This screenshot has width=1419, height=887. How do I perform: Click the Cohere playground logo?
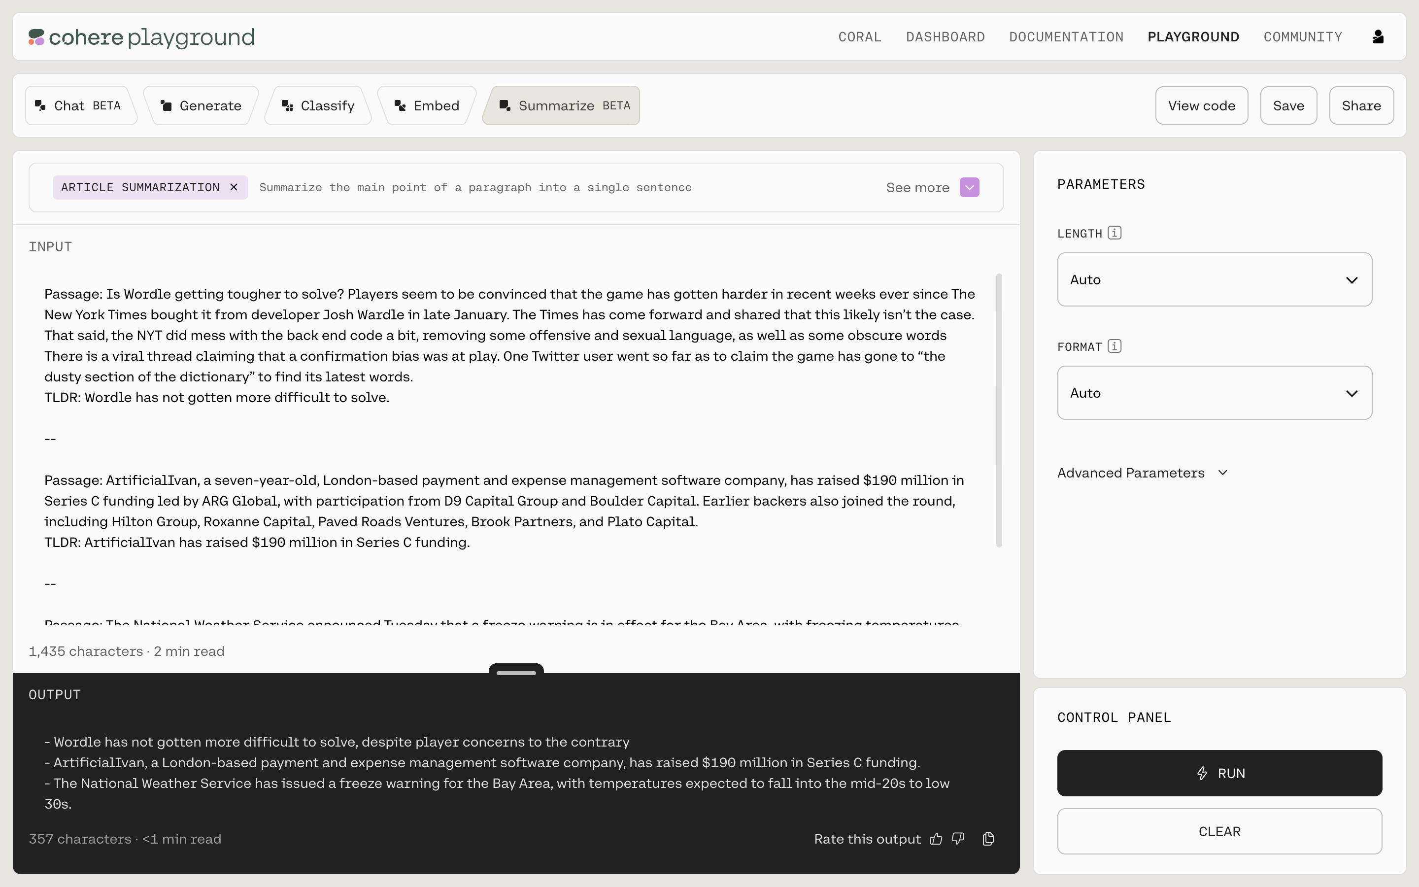coord(141,37)
